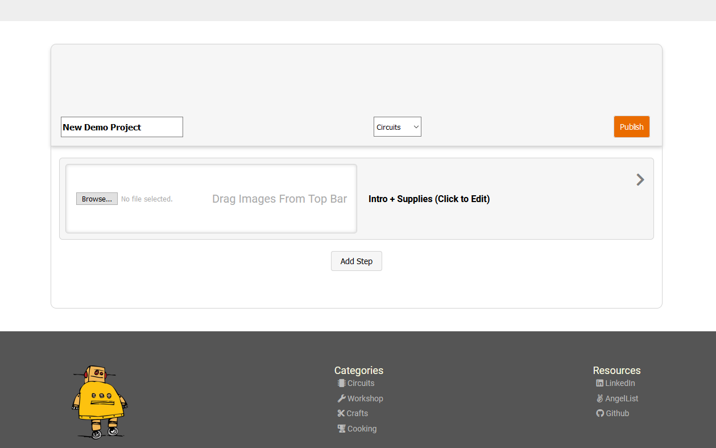Click the Workshop wrench icon in footer
The image size is (716, 448).
click(x=341, y=398)
